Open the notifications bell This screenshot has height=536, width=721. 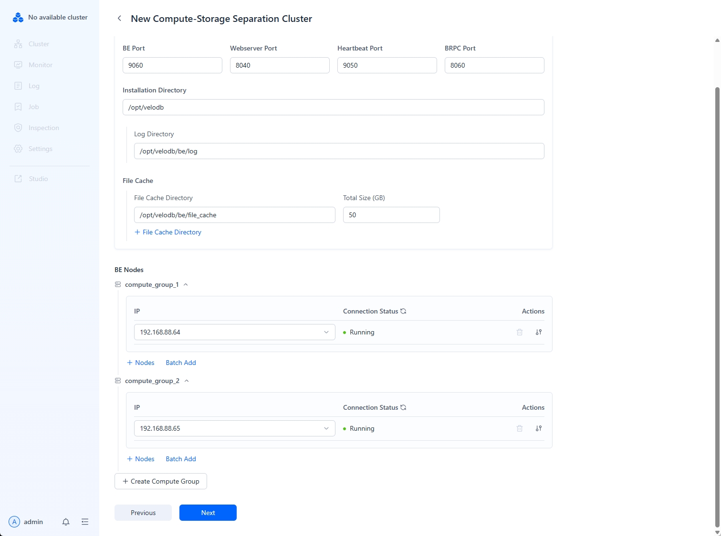click(66, 522)
